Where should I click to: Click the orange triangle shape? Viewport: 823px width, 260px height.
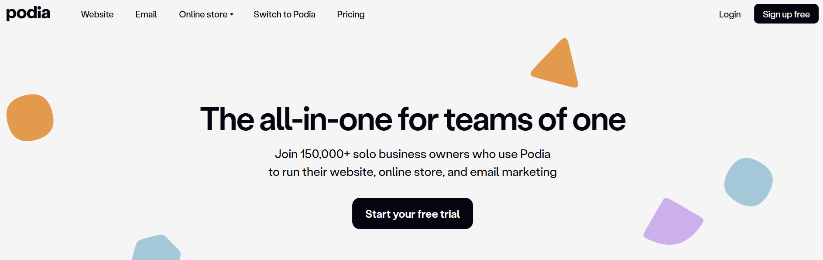click(x=558, y=66)
